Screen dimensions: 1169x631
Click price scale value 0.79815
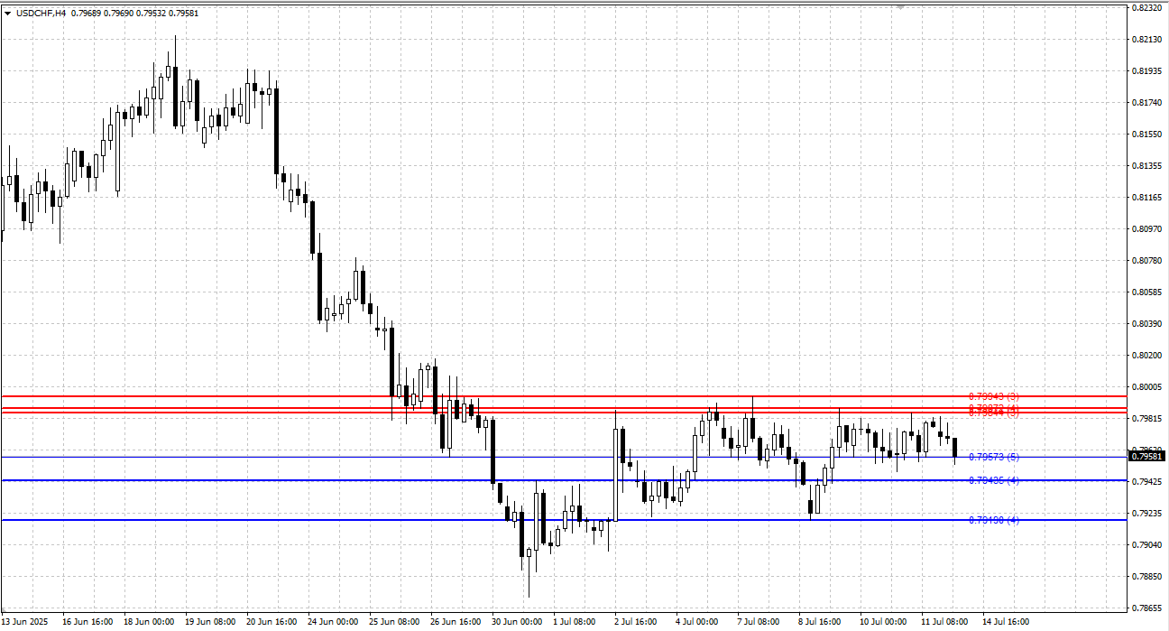click(x=1147, y=419)
